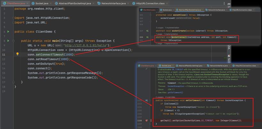Click the overridden gutter icon beside setSoTimeout
The height and width of the screenshot is (129, 262).
click(x=147, y=100)
